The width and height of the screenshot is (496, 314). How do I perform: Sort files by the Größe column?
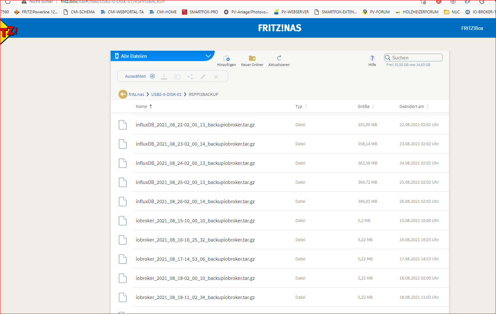pyautogui.click(x=366, y=106)
